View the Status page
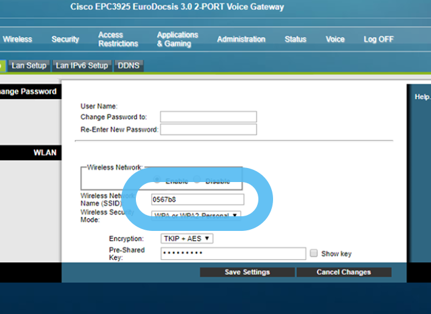The height and width of the screenshot is (314, 431). (x=295, y=39)
